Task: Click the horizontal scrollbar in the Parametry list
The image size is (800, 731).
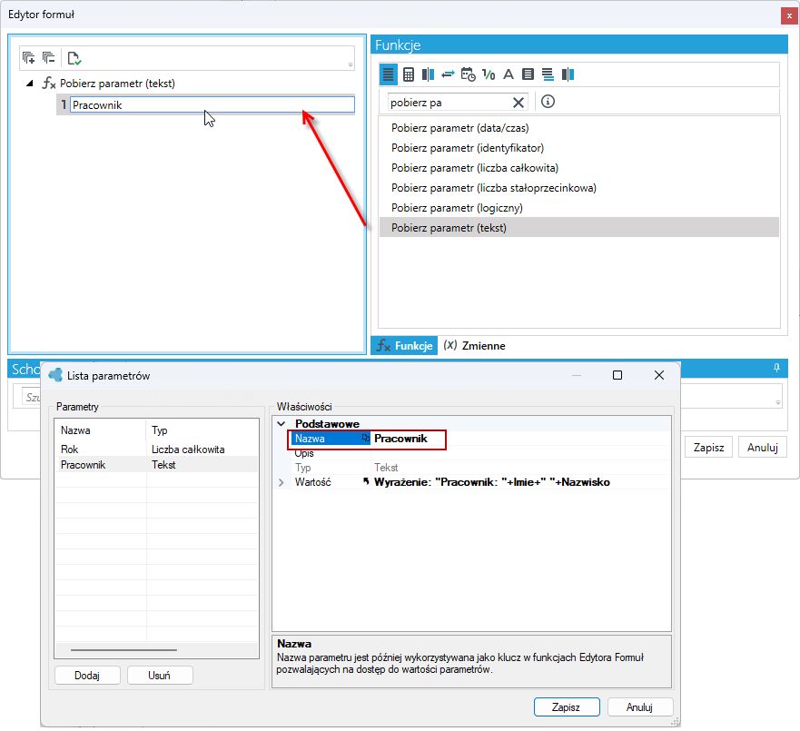Action: pyautogui.click(x=124, y=650)
